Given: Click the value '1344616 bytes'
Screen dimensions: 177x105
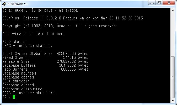Looking at the screenshot, I should click(x=75, y=57).
